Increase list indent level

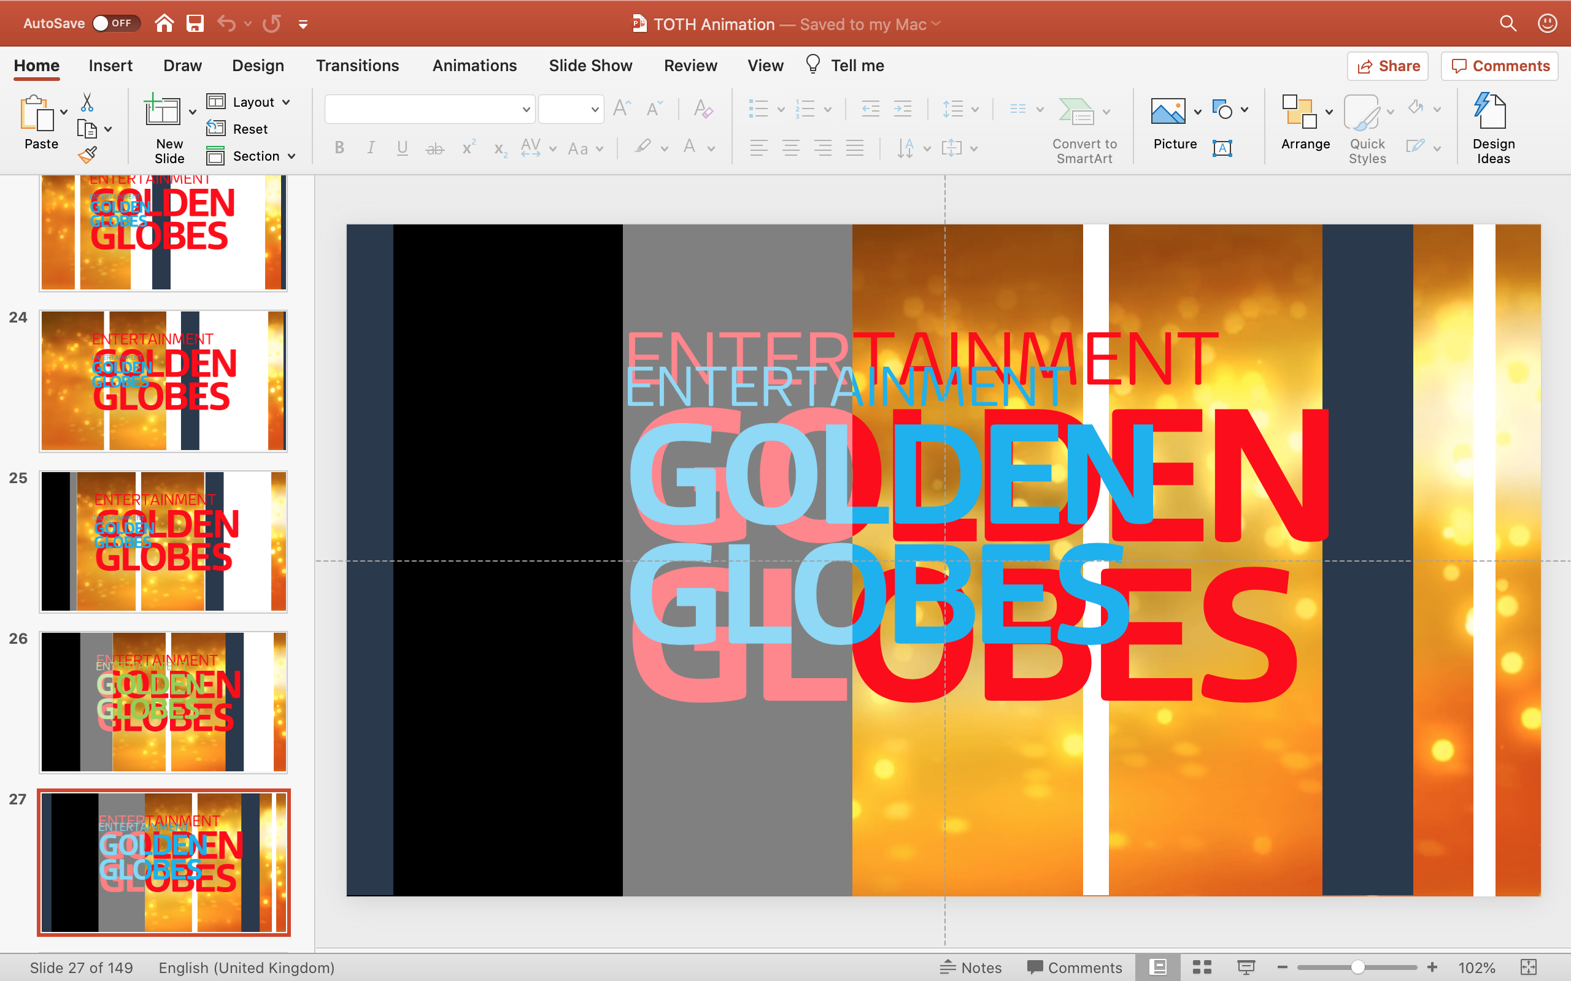[x=903, y=109]
